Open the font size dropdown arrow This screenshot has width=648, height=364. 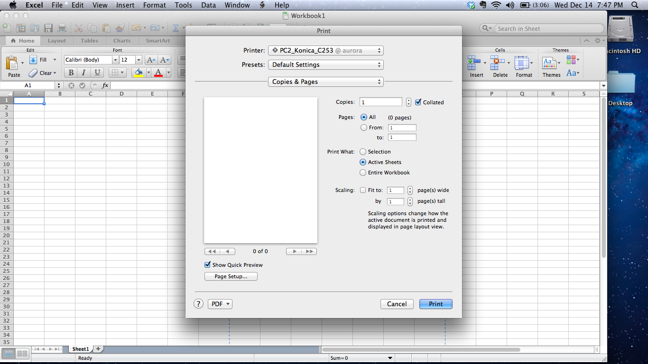[139, 60]
